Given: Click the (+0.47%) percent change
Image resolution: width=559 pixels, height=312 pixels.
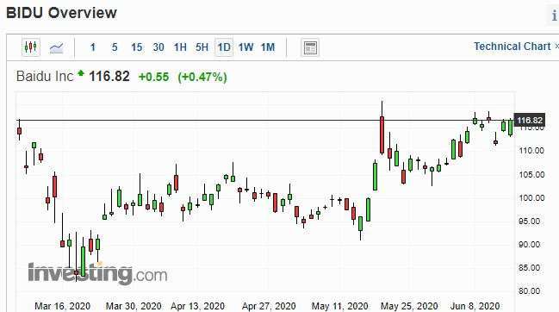Looking at the screenshot, I should (202, 77).
